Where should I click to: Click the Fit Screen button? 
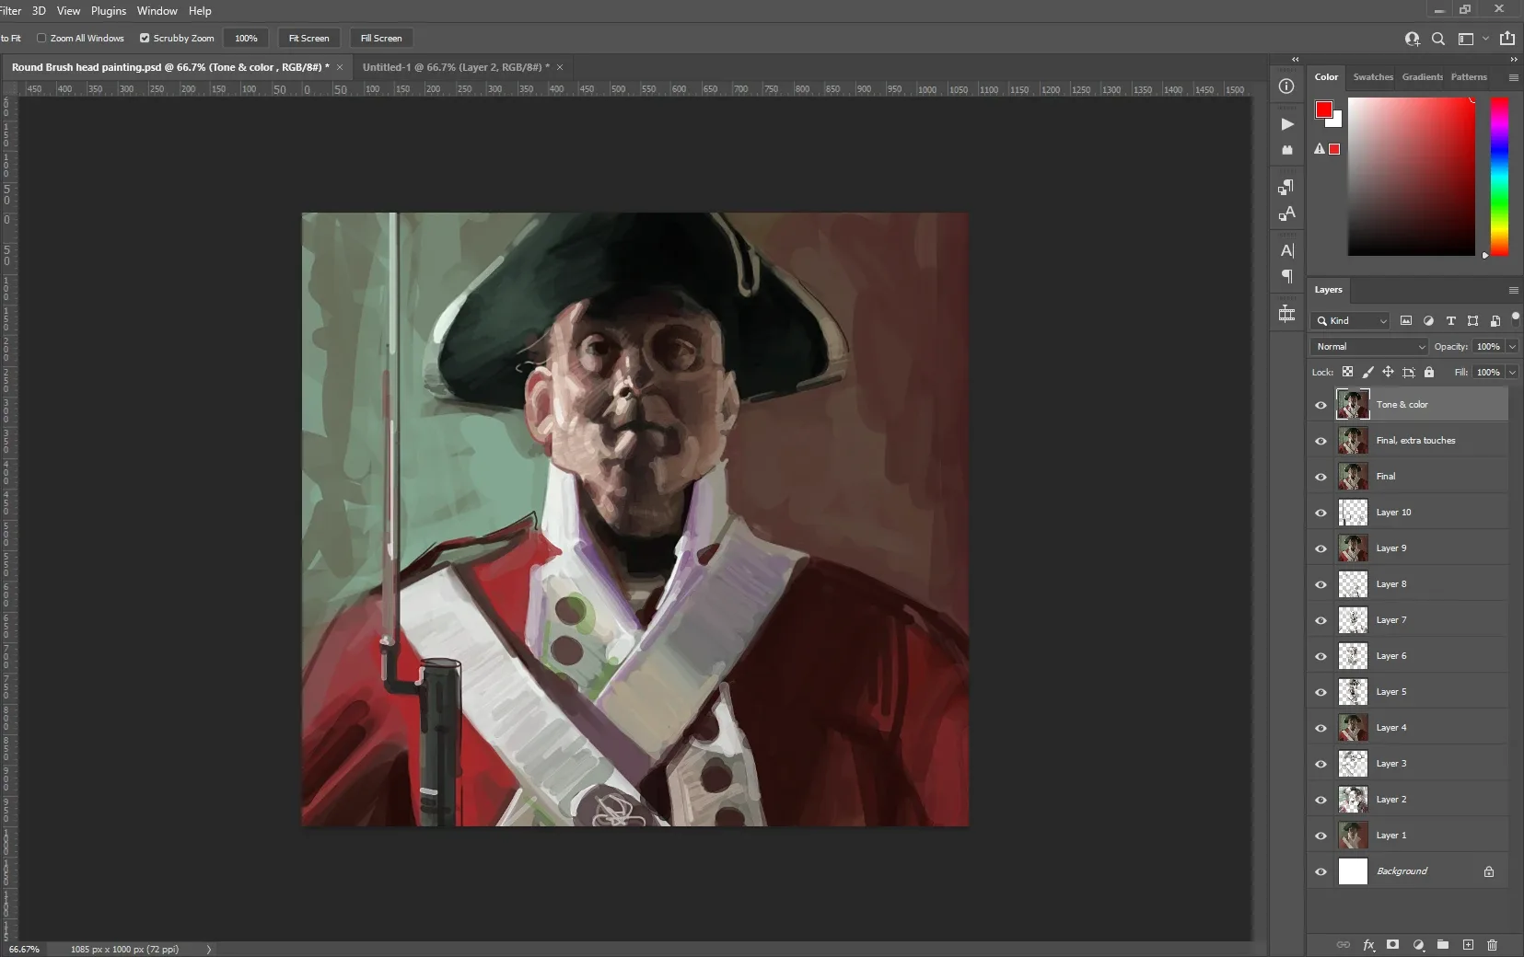coord(308,39)
